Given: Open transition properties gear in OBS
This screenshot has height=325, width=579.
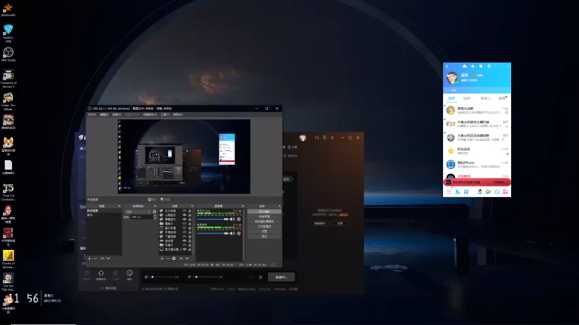Looking at the screenshot, I should pos(154,212).
